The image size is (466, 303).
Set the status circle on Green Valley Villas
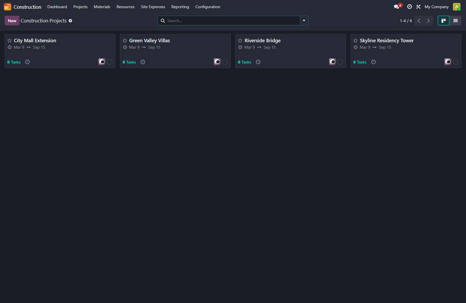click(225, 62)
